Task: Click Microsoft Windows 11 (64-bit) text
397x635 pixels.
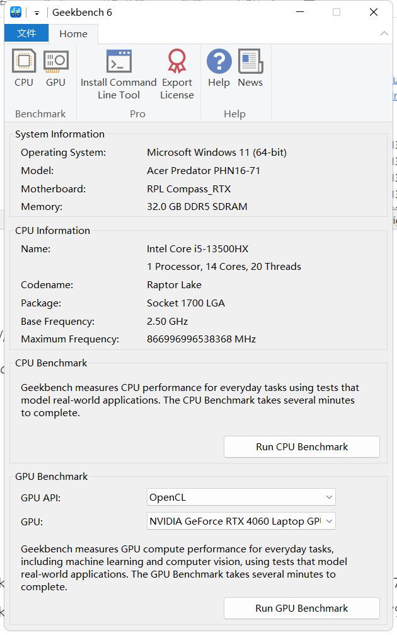Action: [x=217, y=152]
